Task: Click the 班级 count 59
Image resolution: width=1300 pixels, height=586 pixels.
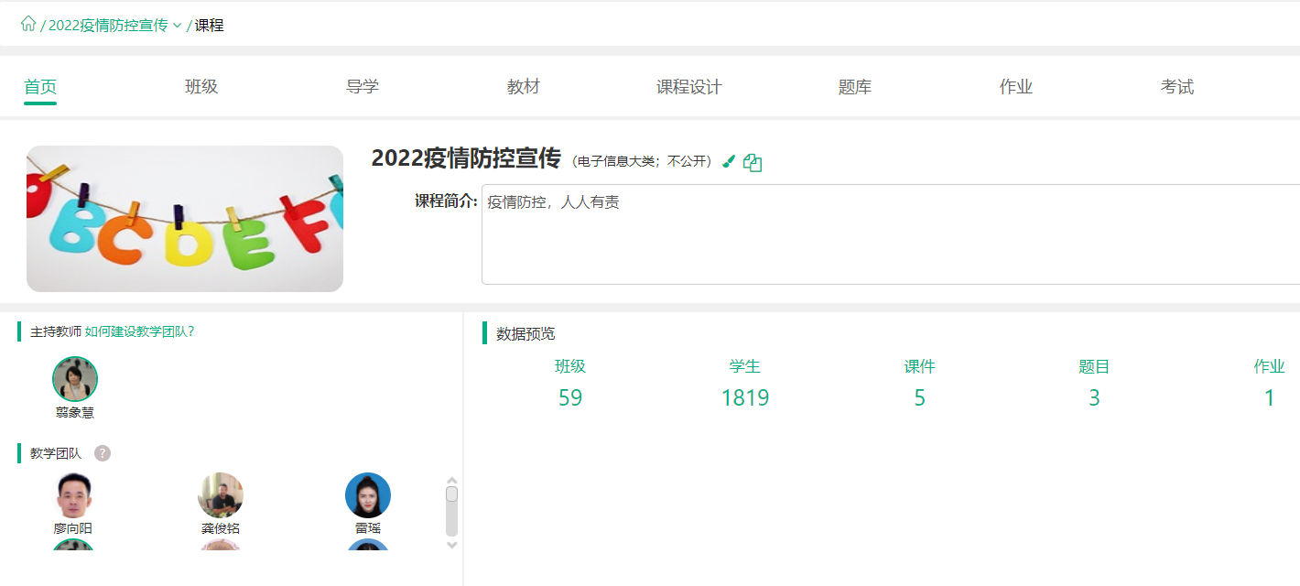Action: click(570, 398)
